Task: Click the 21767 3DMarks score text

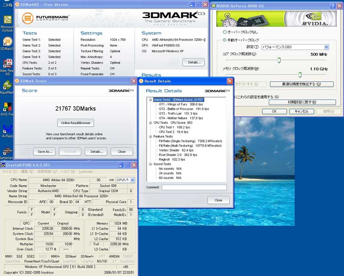Action: click(x=76, y=109)
